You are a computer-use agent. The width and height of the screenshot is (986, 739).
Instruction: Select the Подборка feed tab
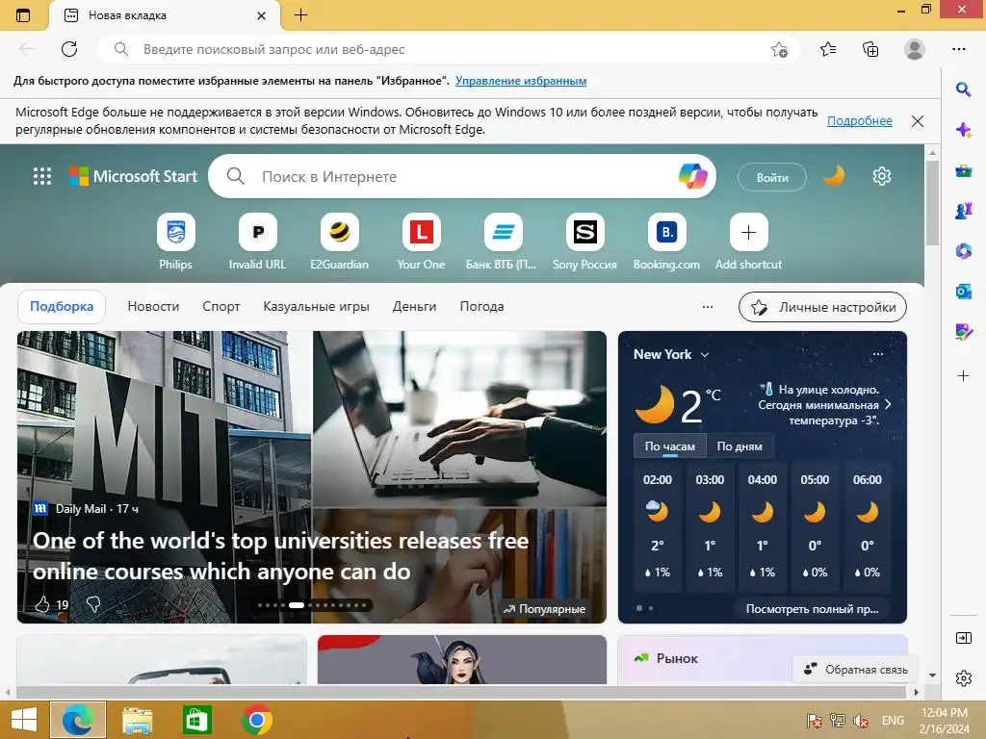[62, 307]
